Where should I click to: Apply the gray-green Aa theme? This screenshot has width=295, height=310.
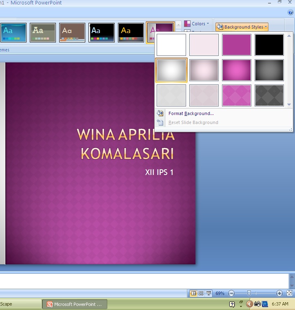[x=43, y=33]
